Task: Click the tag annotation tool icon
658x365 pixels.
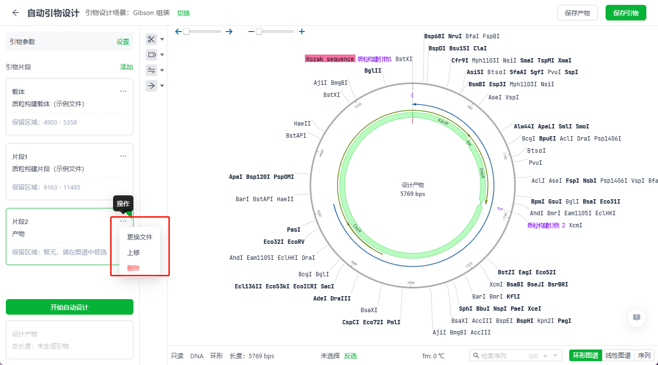Action: click(151, 55)
